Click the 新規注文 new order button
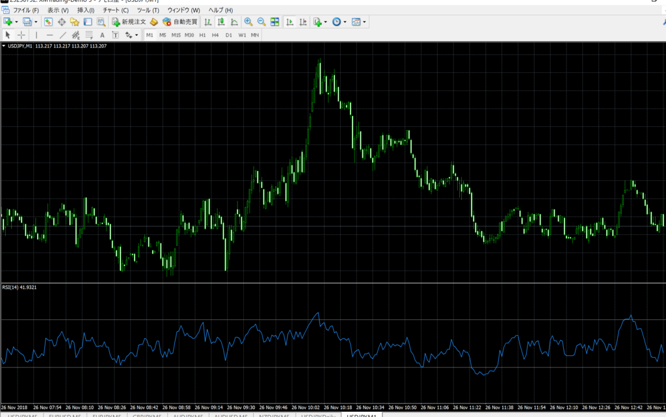666x417 pixels. point(129,21)
